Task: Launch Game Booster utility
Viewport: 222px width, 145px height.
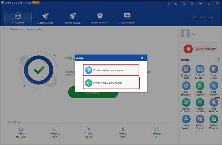Action: point(186,122)
